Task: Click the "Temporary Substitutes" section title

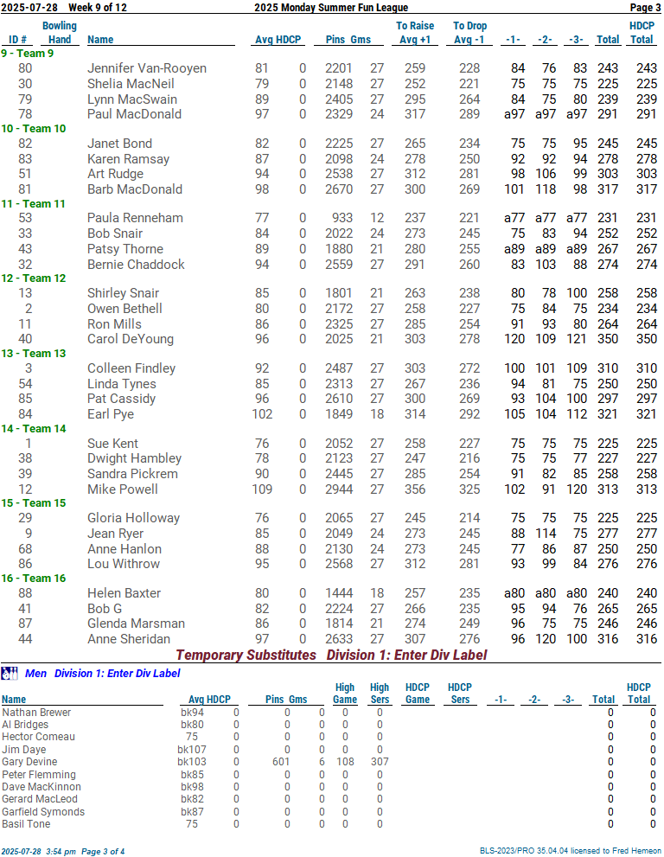Action: coord(246,656)
